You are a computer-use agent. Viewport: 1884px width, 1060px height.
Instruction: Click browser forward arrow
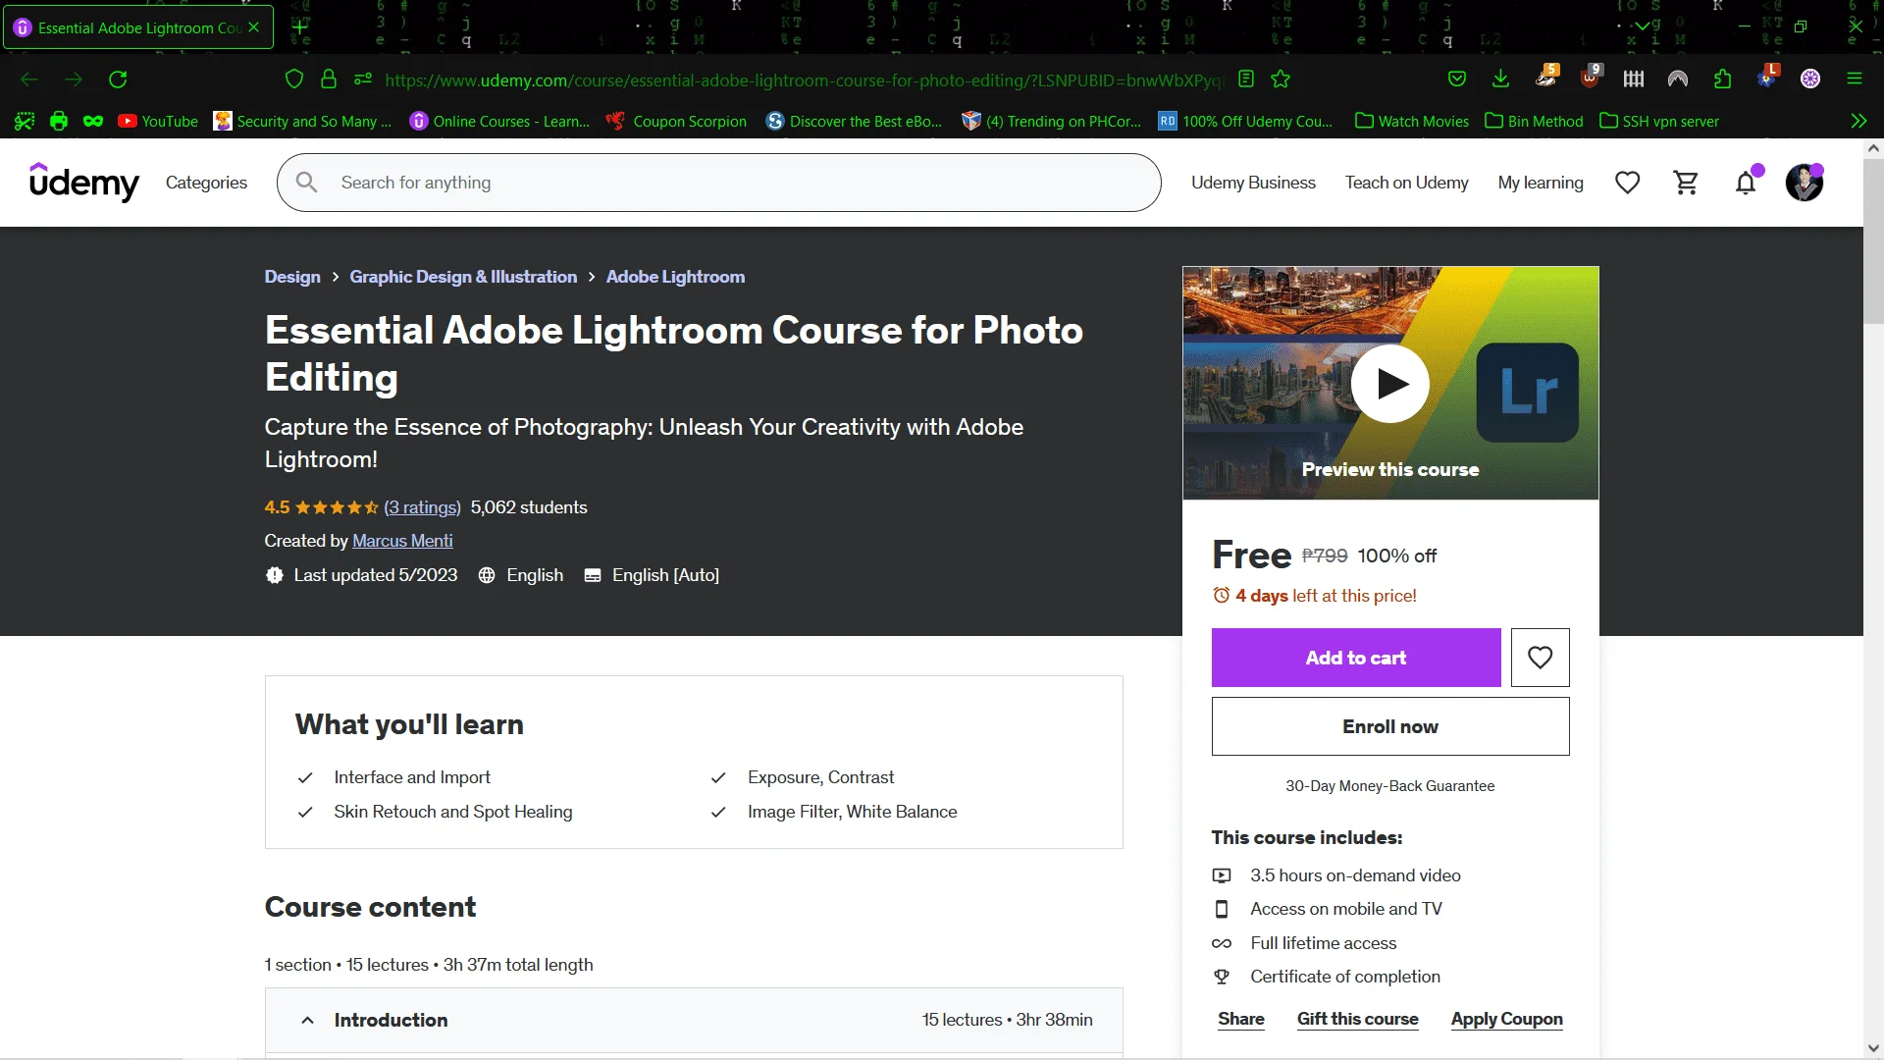pos(74,79)
